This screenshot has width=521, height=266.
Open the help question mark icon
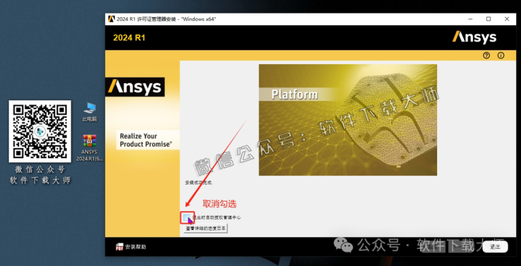point(486,55)
